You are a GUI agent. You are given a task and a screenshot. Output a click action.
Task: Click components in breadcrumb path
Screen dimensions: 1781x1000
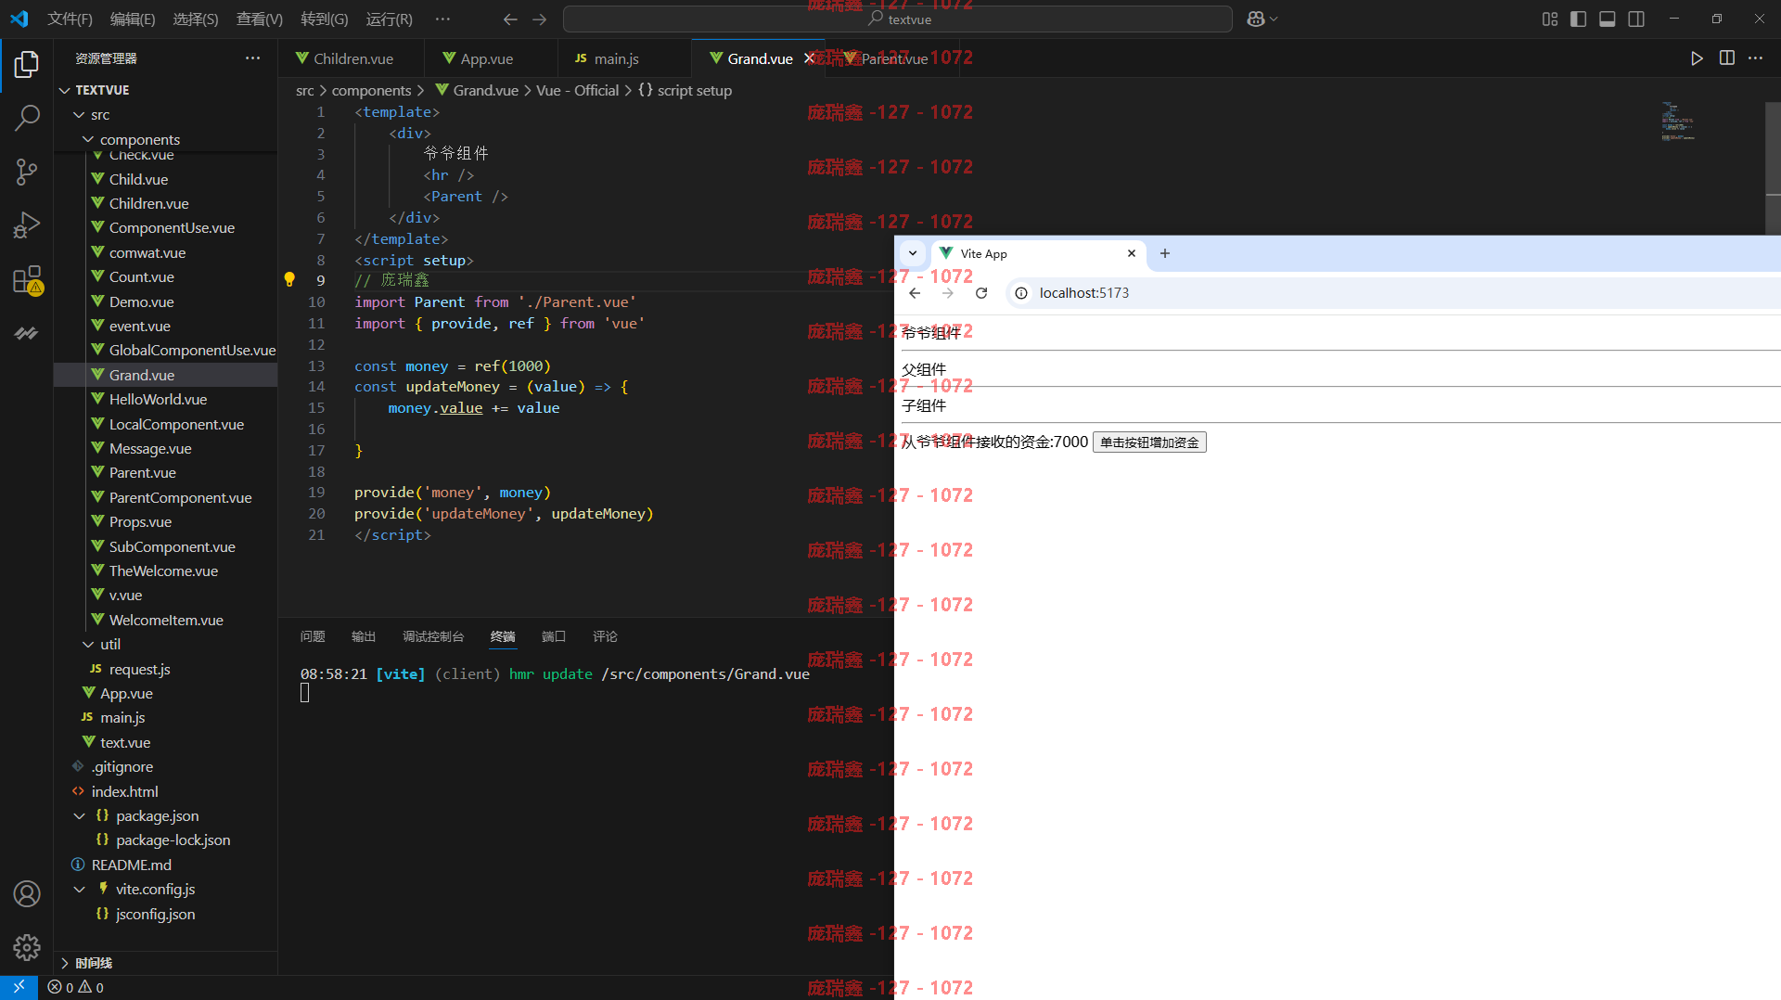pyautogui.click(x=371, y=90)
